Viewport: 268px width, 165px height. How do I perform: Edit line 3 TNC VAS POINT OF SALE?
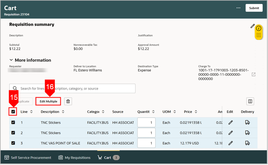231,143
